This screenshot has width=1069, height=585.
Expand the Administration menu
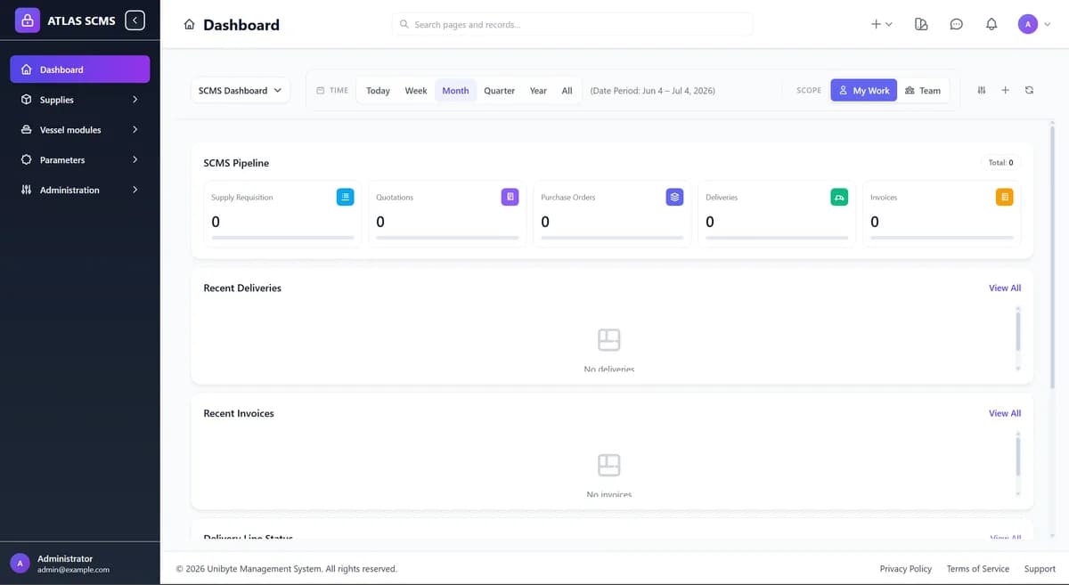coord(80,190)
